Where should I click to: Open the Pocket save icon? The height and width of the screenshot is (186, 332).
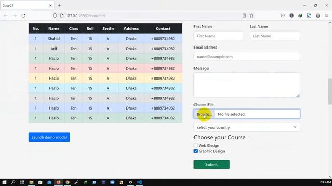(x=283, y=16)
